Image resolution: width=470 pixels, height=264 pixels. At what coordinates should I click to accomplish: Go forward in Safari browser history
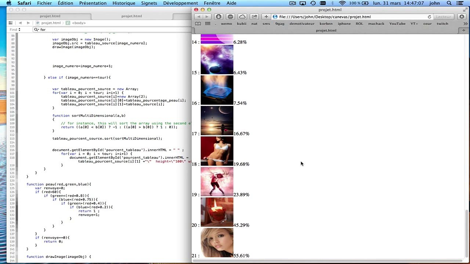click(x=207, y=17)
